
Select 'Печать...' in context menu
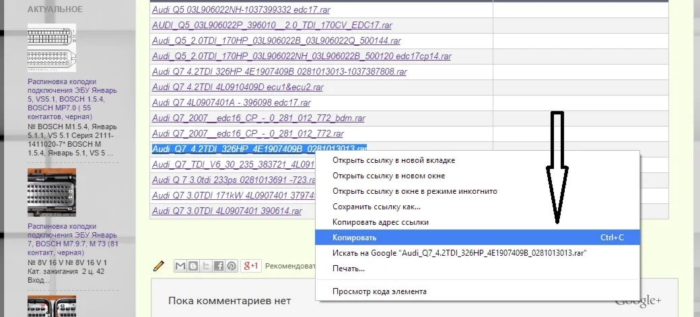pyautogui.click(x=477, y=269)
